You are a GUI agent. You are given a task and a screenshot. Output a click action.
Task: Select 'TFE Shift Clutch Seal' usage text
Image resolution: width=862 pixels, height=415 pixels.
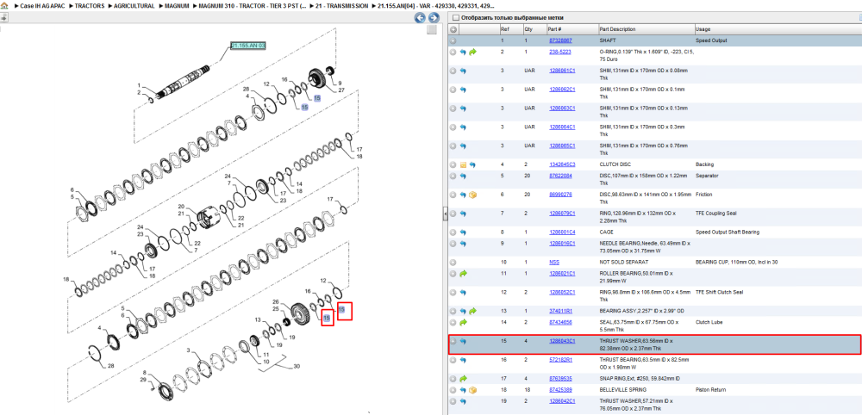[720, 292]
